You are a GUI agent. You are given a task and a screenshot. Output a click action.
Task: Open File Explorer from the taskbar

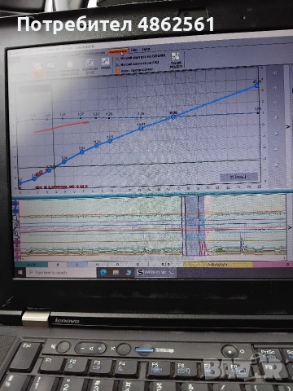pos(116,272)
